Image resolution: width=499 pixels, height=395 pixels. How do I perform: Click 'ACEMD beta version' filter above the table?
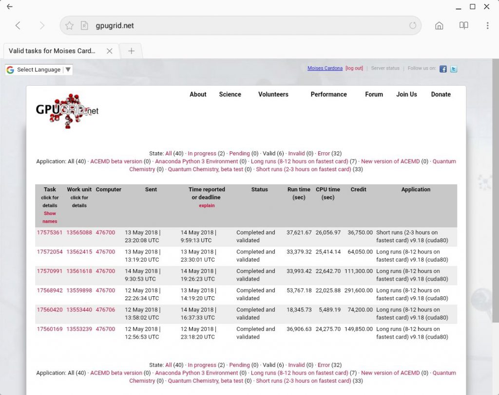pyautogui.click(x=116, y=162)
